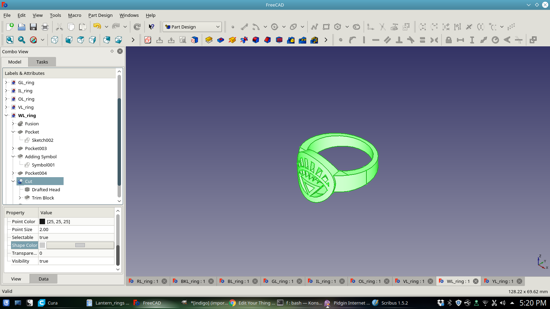Click the What's This help icon
Screen dimensions: 550x309
point(152,27)
